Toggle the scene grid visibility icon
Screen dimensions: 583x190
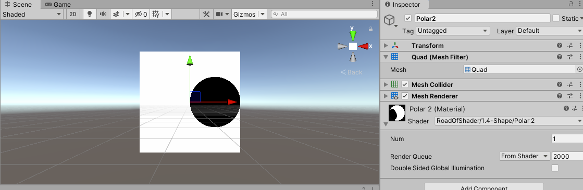[156, 14]
